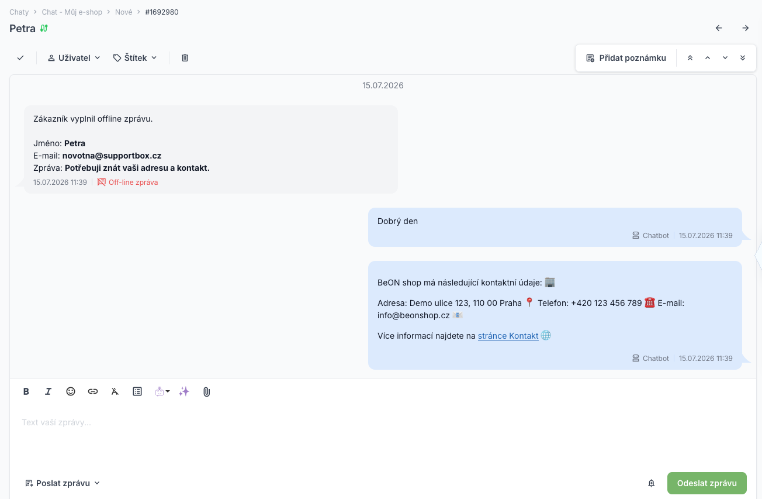Go to Chat - Můj e-shop breadcrumb
Screen dimensions: 762x499
click(x=72, y=12)
